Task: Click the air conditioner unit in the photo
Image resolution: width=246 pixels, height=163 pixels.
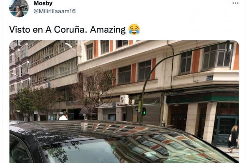Action: pos(124,100)
